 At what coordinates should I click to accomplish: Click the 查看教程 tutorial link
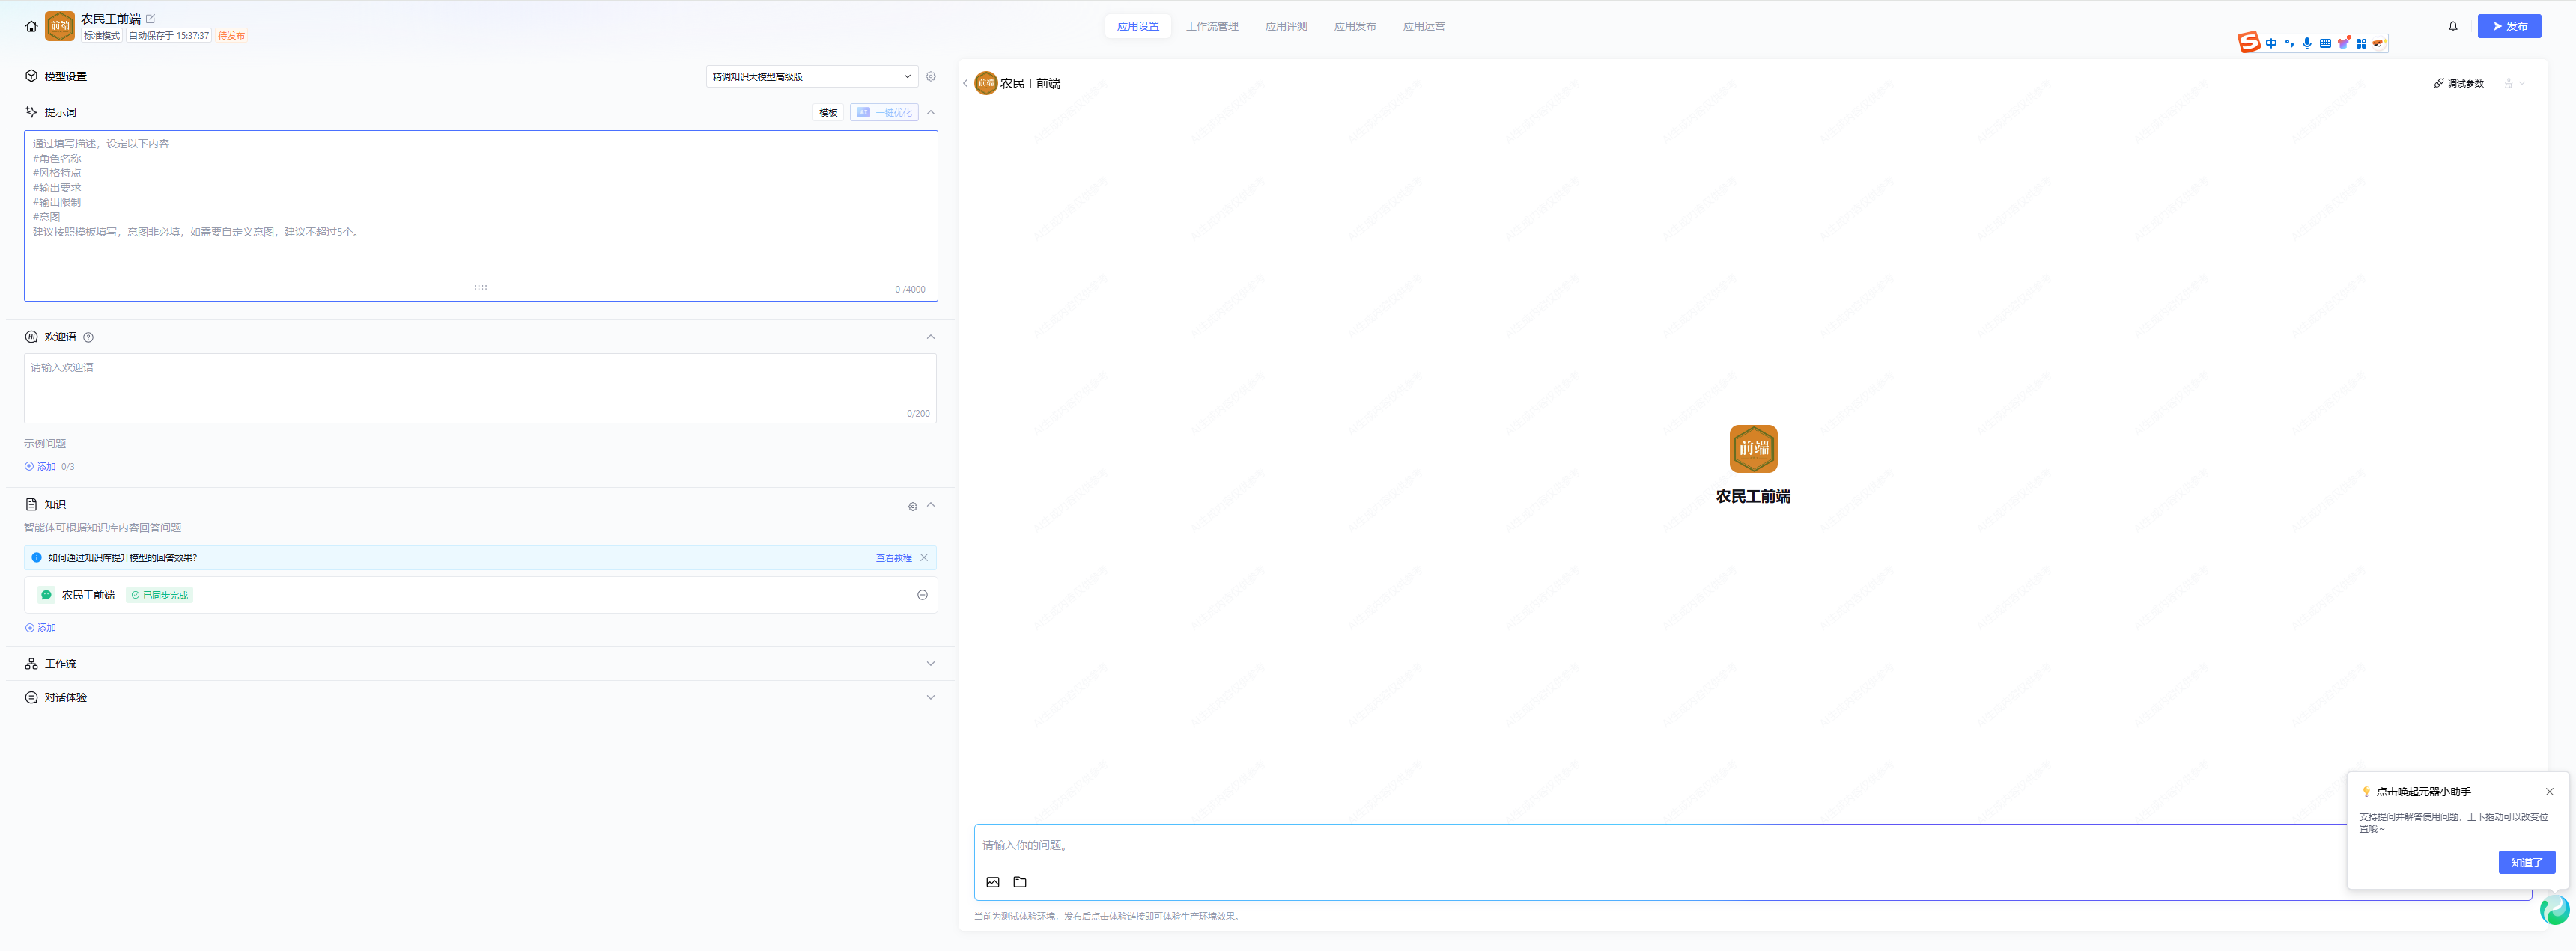[x=893, y=558]
